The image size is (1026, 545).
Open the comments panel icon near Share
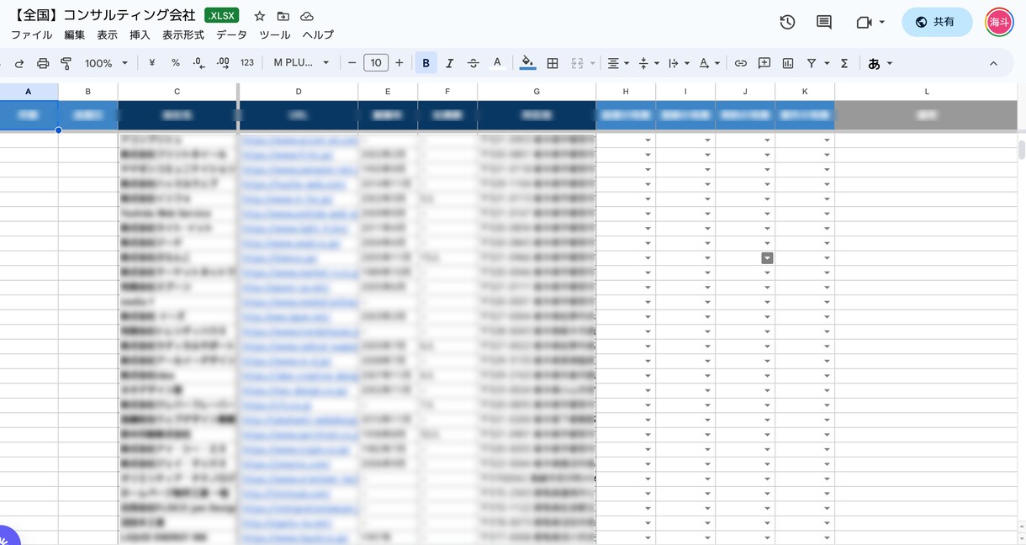pyautogui.click(x=824, y=23)
